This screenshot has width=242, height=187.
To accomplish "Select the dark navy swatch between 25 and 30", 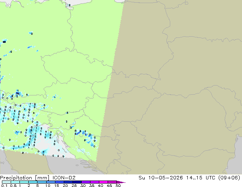I will [77, 182].
